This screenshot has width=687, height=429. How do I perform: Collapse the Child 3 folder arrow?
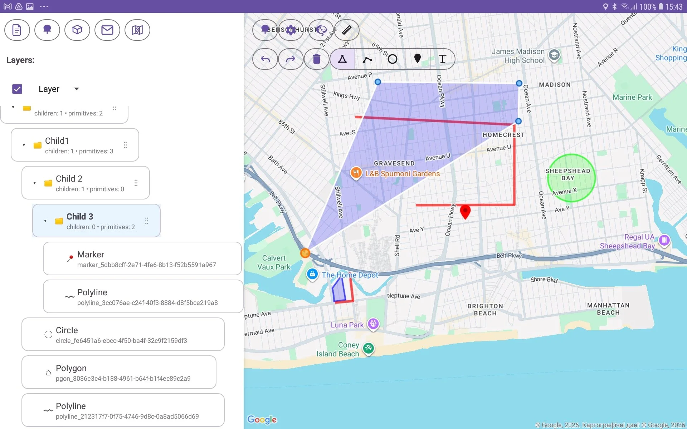click(x=45, y=221)
